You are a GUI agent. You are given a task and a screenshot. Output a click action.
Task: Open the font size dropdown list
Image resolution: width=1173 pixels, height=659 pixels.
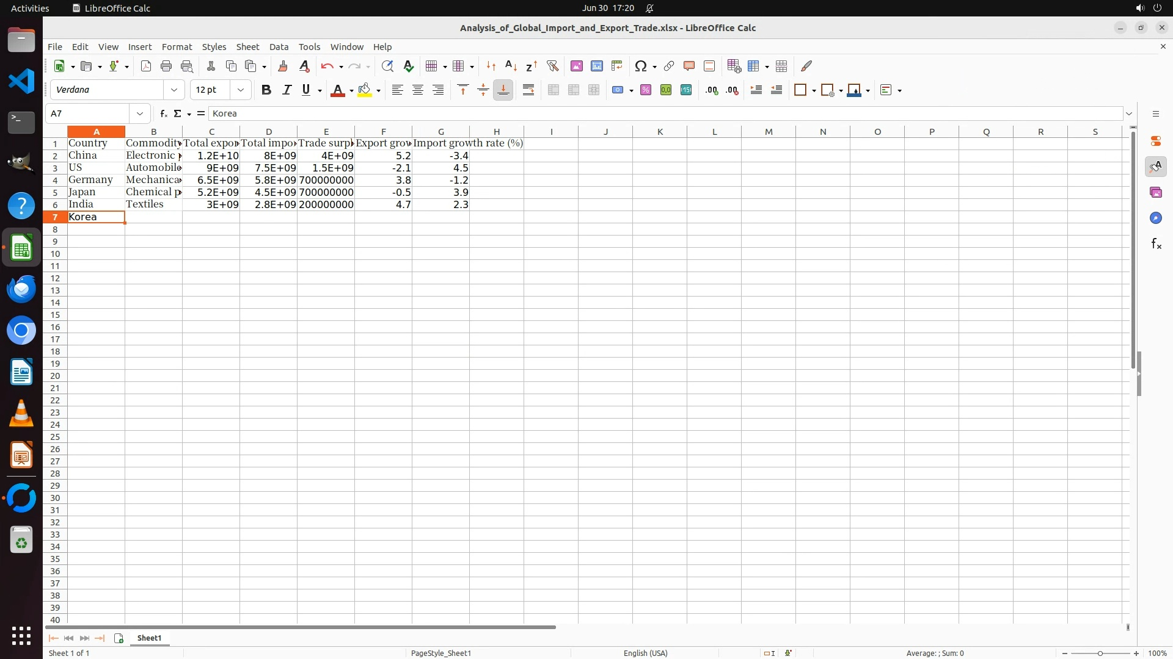point(241,90)
